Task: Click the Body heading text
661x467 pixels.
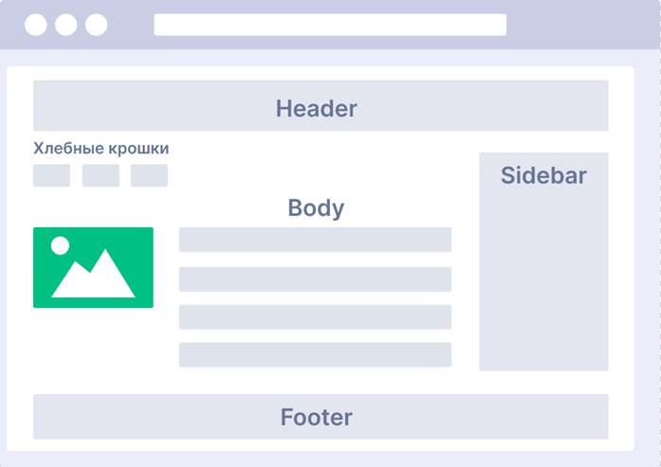Action: tap(316, 208)
